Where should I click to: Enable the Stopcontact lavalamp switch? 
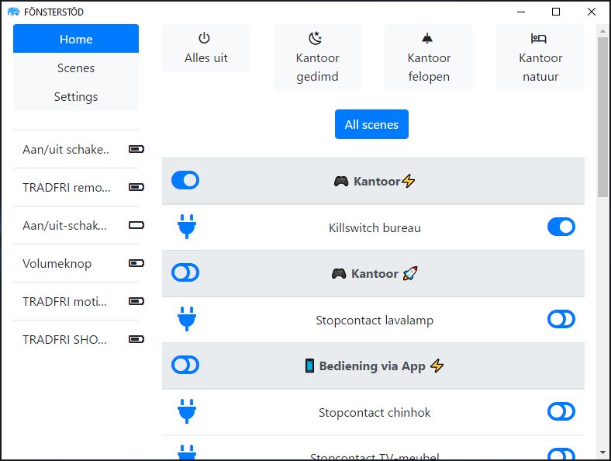point(561,319)
